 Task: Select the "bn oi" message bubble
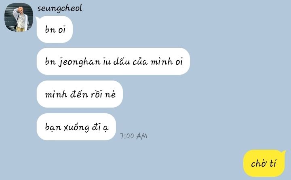point(55,30)
